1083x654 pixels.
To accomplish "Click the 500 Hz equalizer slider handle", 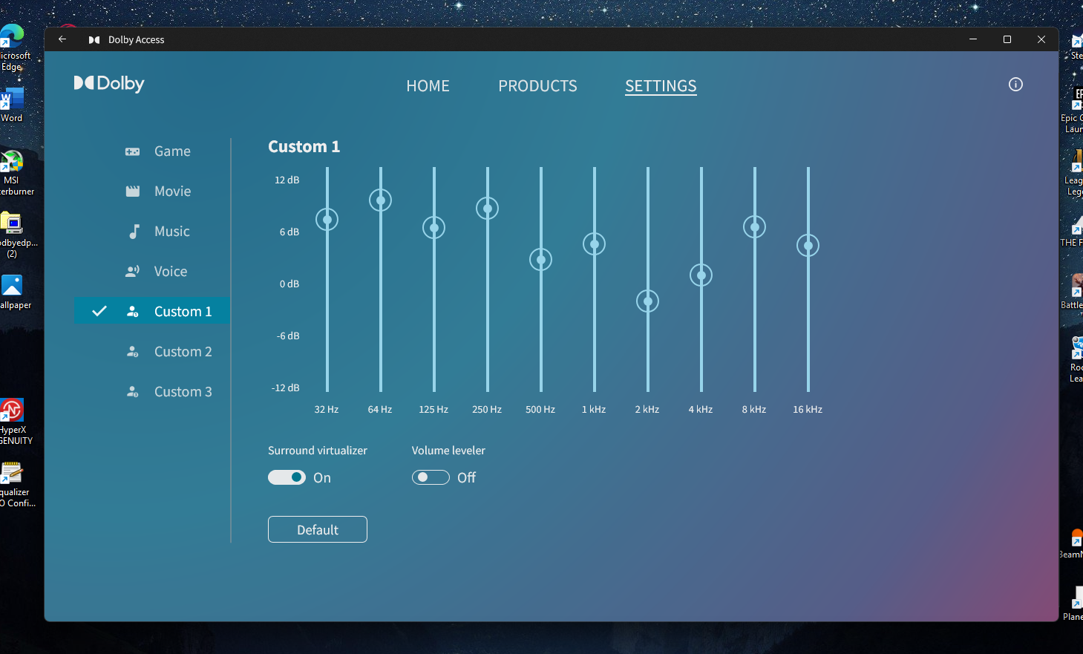I will point(541,259).
